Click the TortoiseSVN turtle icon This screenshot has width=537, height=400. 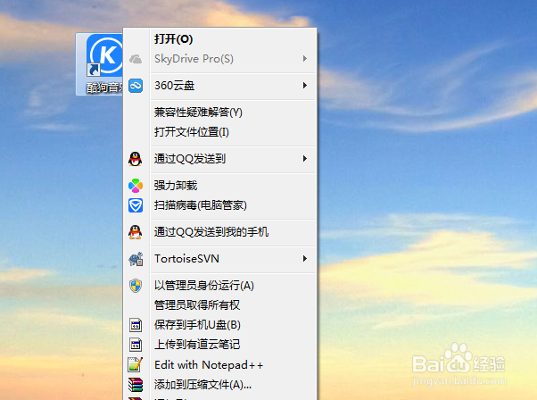tap(136, 259)
